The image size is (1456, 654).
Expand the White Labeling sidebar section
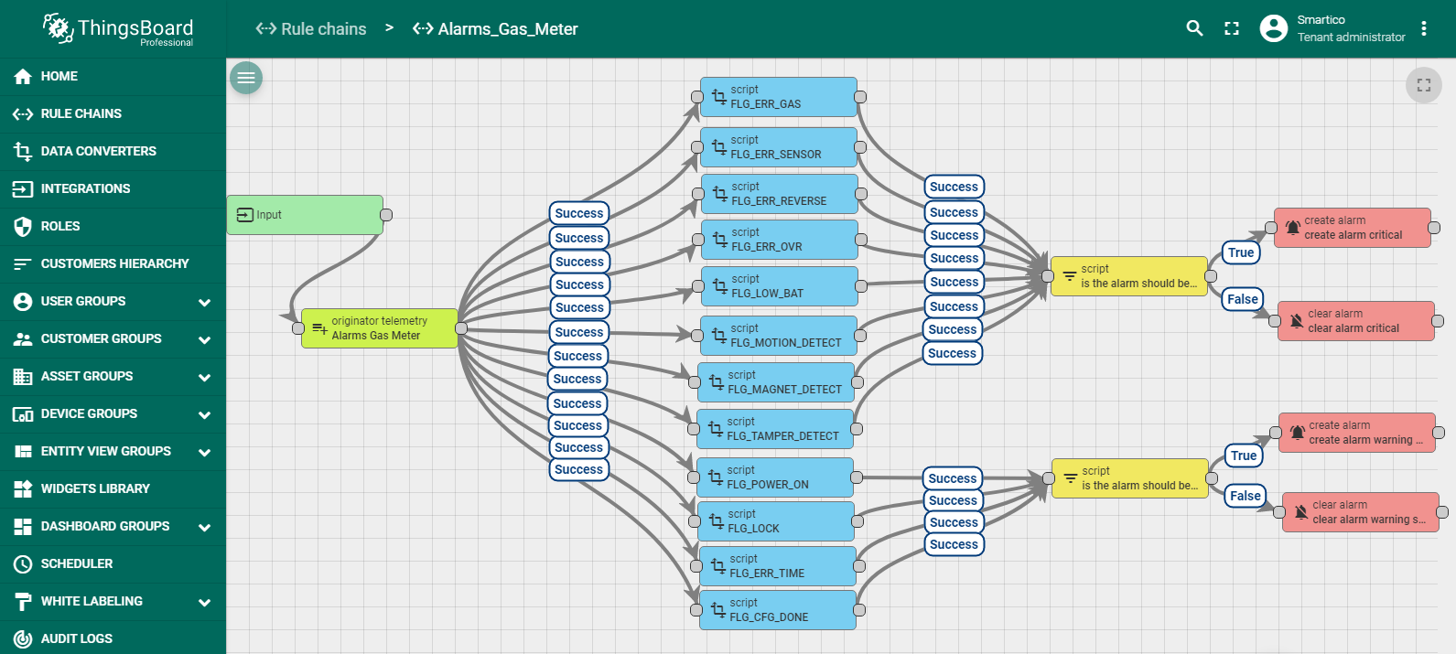pyautogui.click(x=204, y=602)
